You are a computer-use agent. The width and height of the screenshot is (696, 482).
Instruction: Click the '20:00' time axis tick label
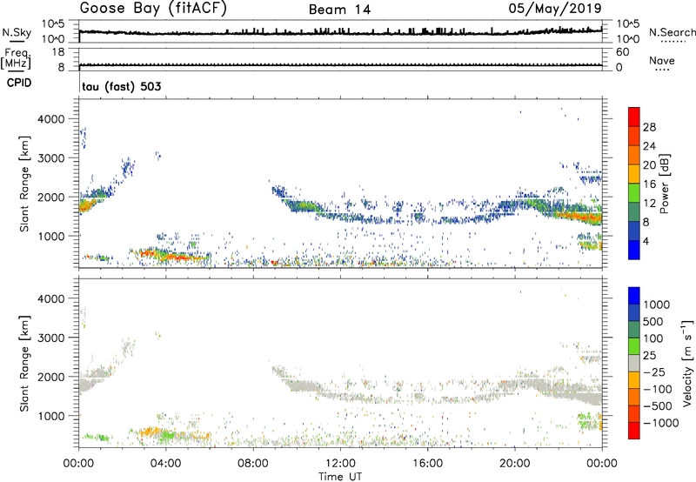[x=514, y=464]
